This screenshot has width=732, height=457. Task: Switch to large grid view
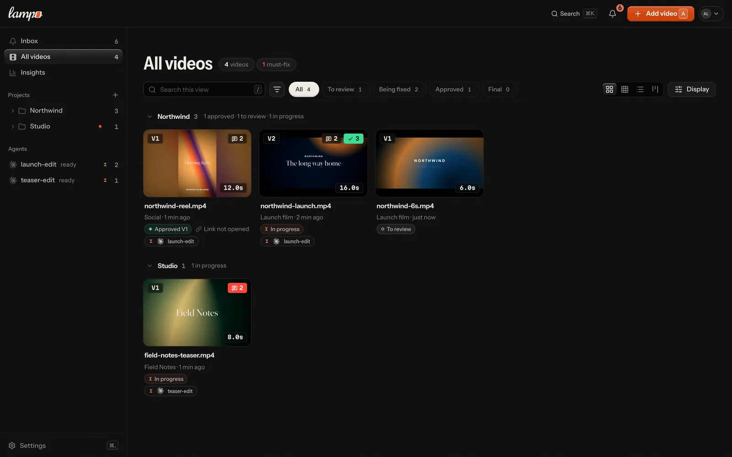pyautogui.click(x=609, y=90)
